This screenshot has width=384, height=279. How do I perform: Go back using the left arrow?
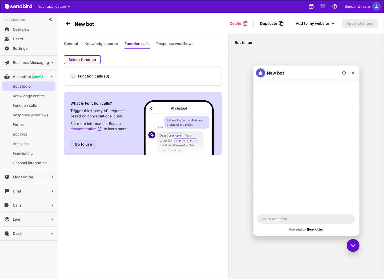pos(68,23)
